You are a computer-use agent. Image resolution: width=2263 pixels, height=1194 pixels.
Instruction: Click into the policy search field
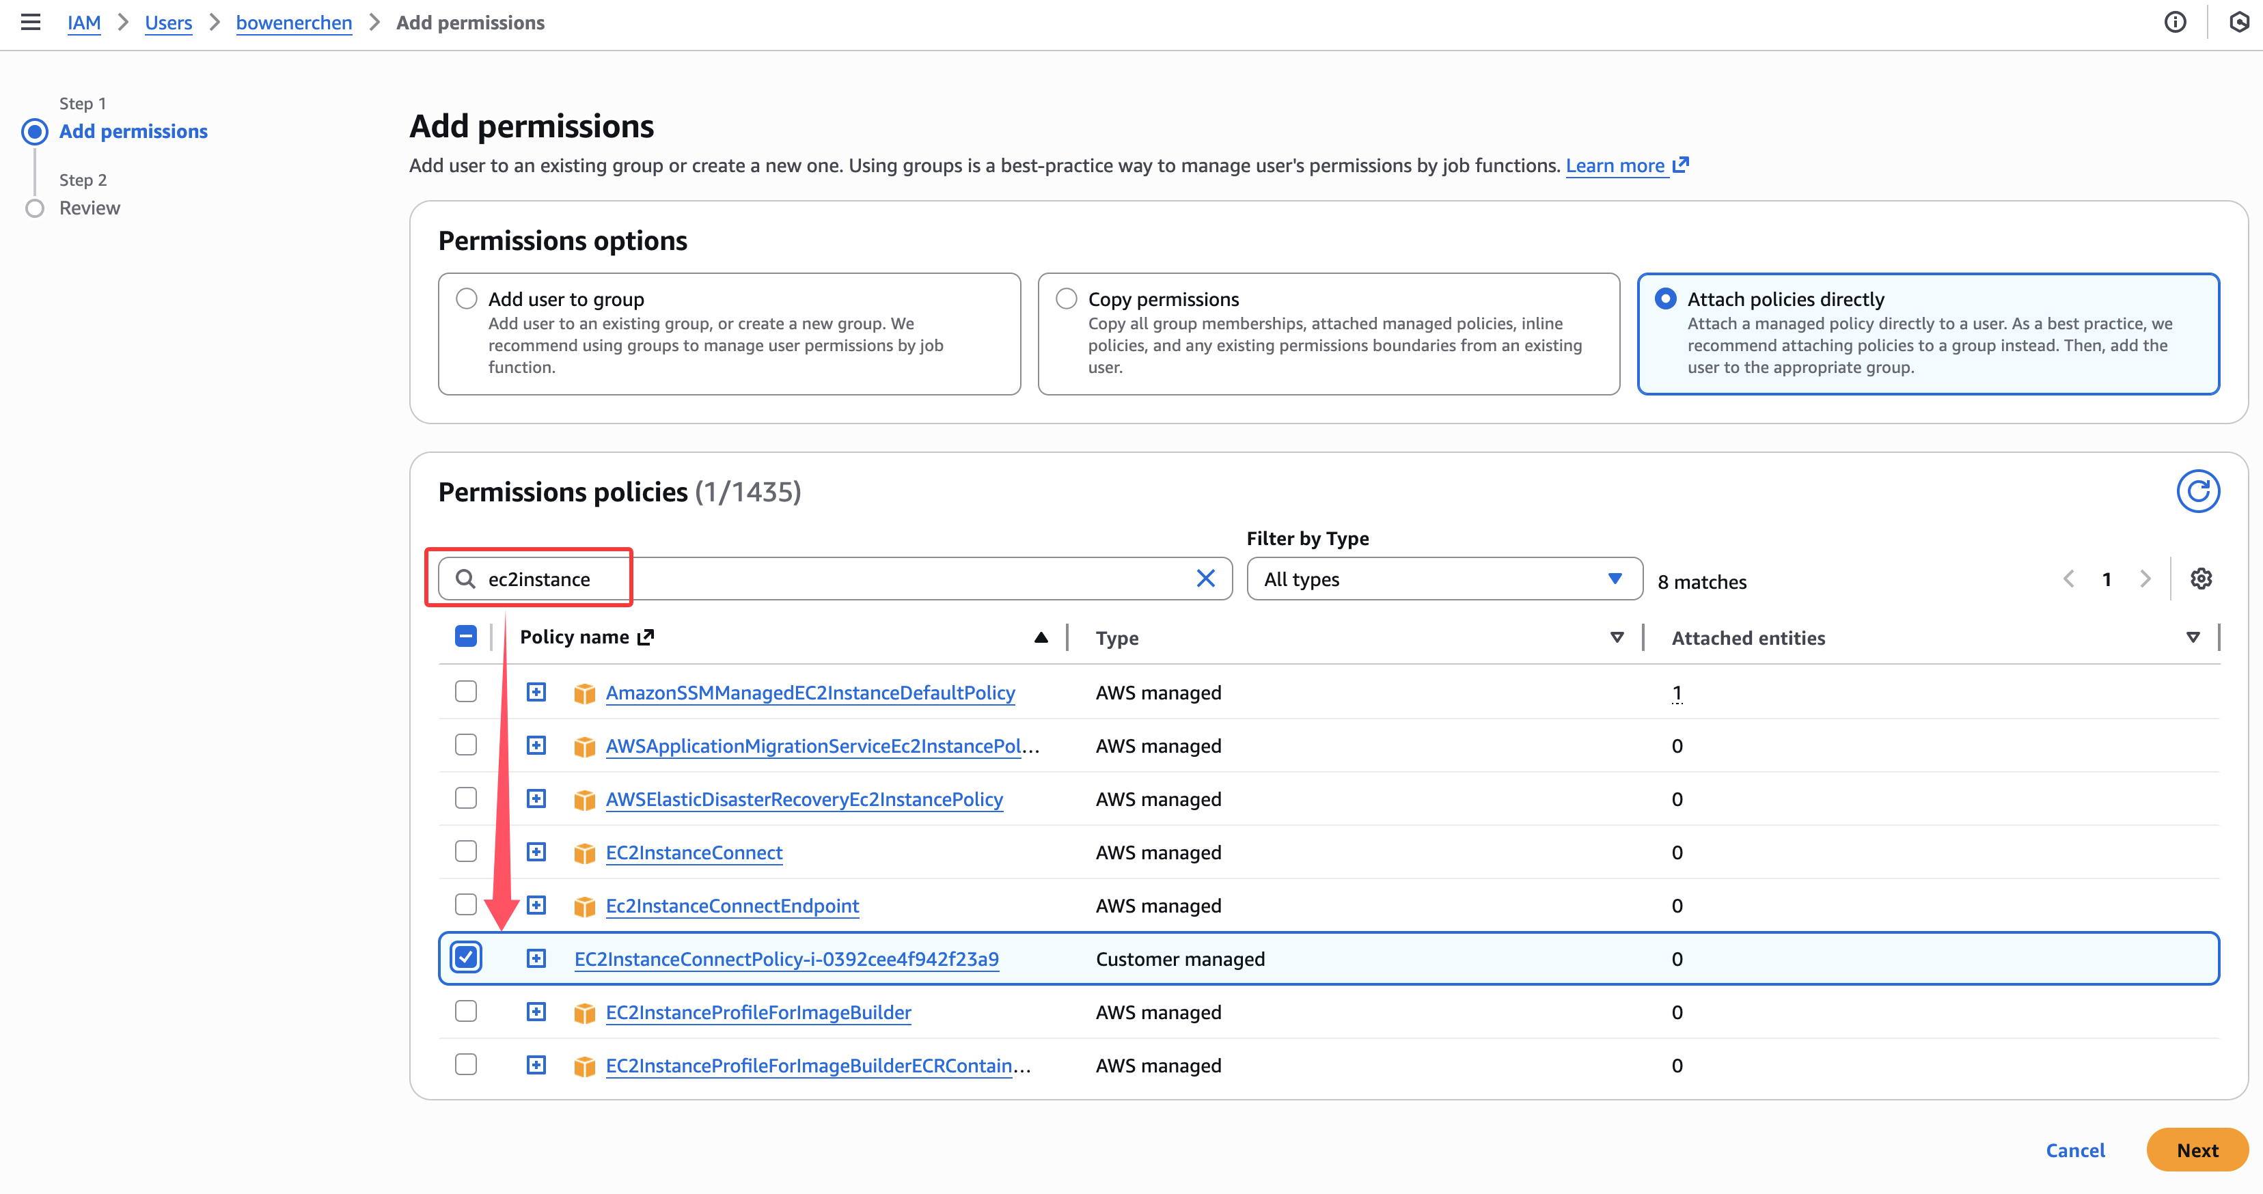click(834, 579)
